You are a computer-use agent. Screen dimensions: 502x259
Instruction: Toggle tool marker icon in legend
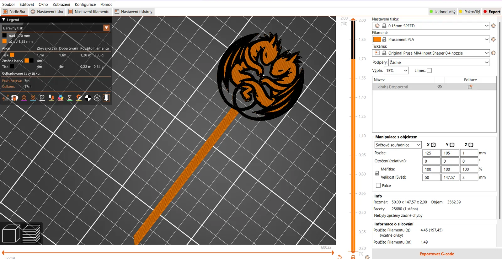(x=106, y=98)
